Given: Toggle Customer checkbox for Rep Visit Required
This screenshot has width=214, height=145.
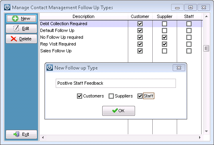Looking at the screenshot, I should coord(140,44).
